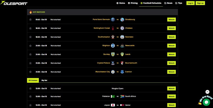213x108 pixels.
Task: Click the Paris Saint Germain club crest
Action: click(x=113, y=20)
